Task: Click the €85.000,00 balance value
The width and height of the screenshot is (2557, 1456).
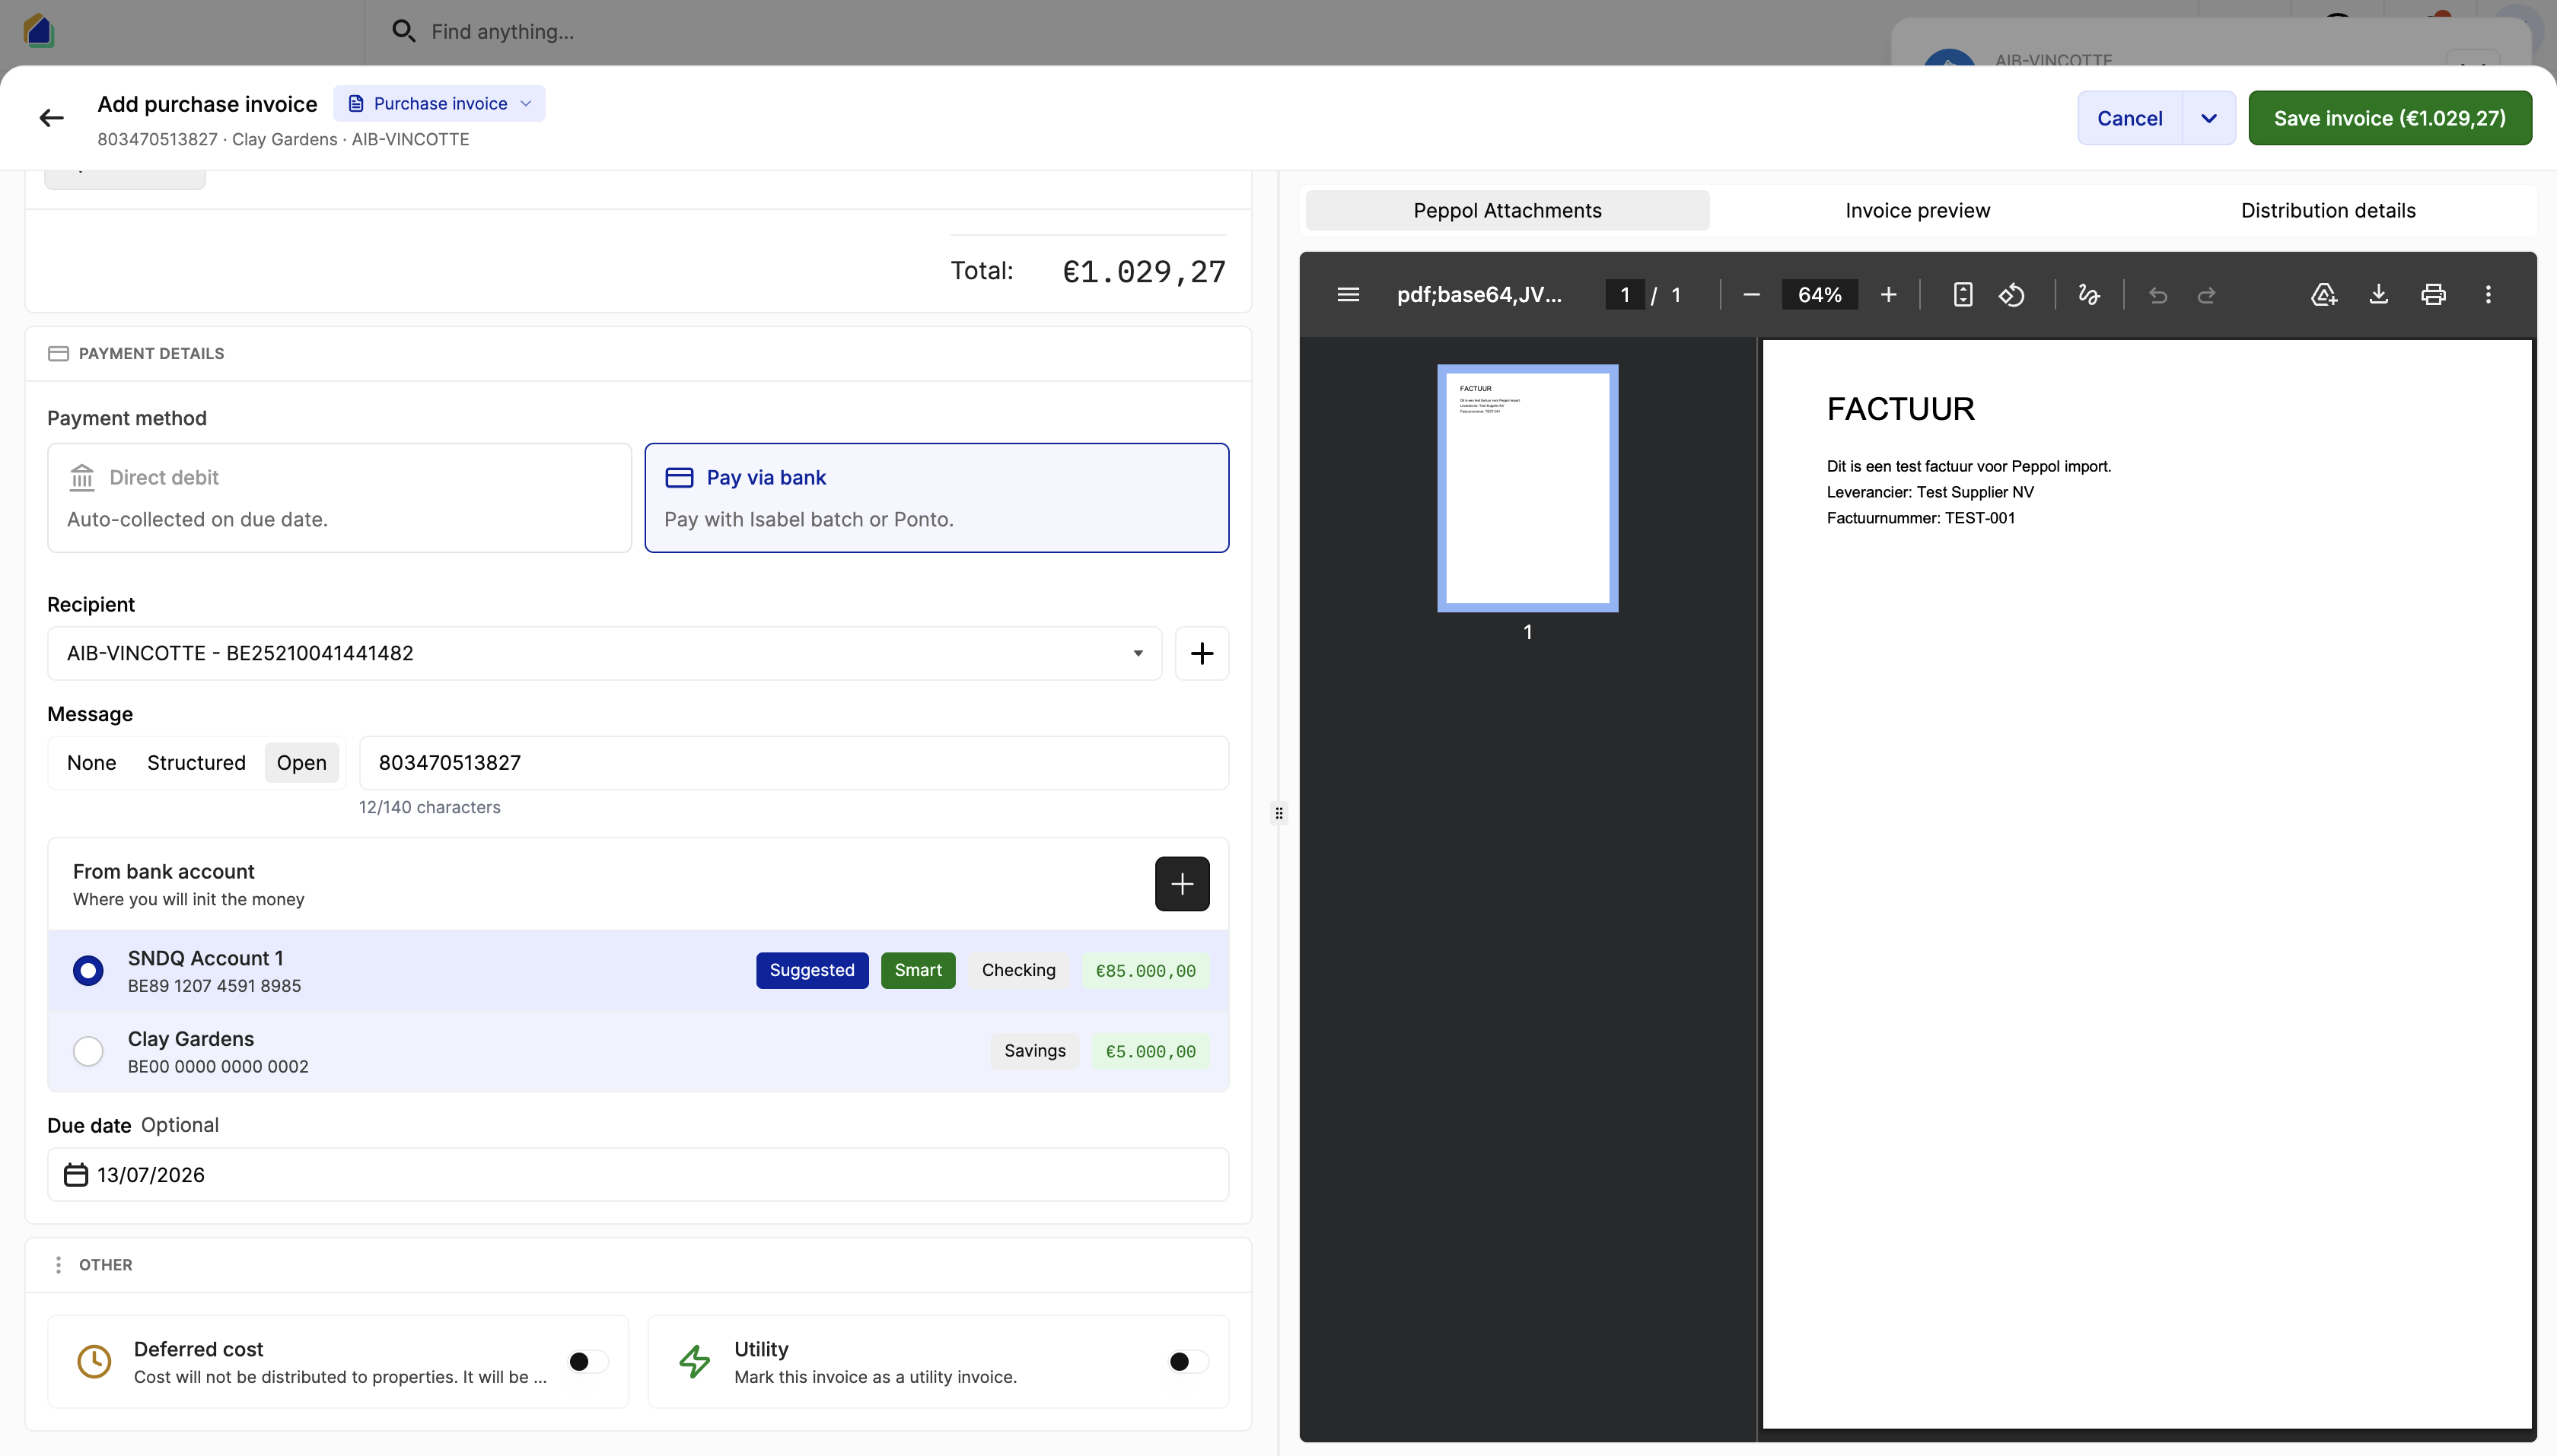Action: [1145, 971]
